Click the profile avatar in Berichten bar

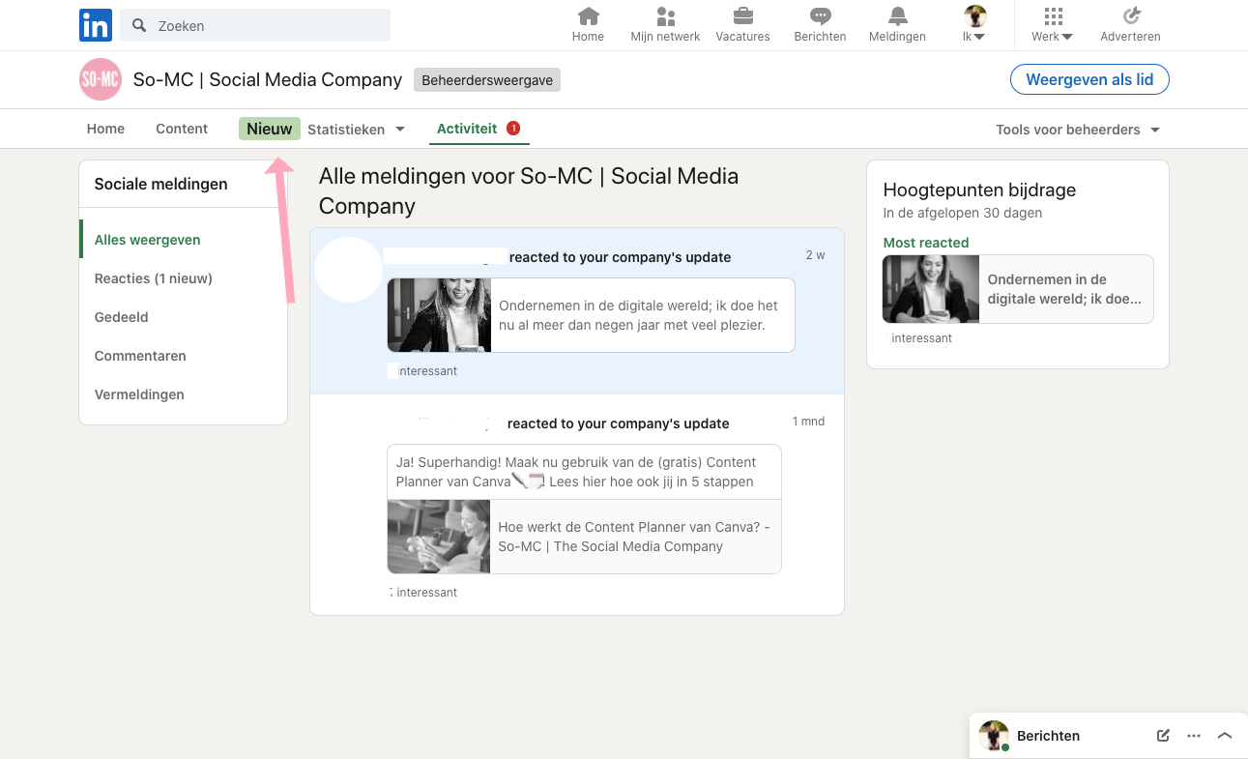coord(994,736)
